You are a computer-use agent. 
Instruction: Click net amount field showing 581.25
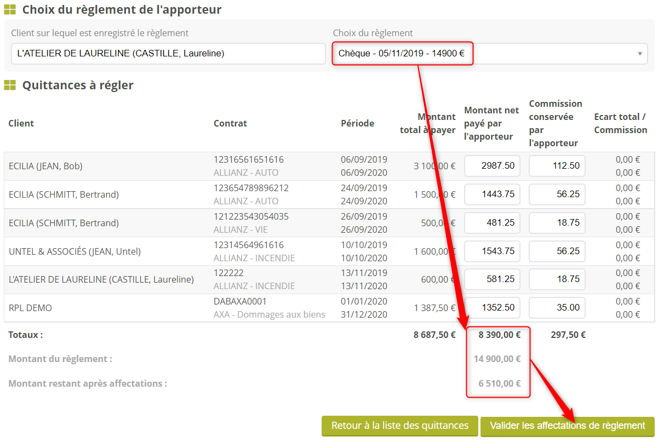(x=492, y=279)
